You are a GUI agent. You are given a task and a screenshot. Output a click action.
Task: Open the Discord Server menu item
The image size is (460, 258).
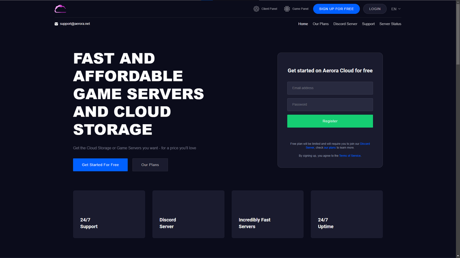(x=345, y=24)
